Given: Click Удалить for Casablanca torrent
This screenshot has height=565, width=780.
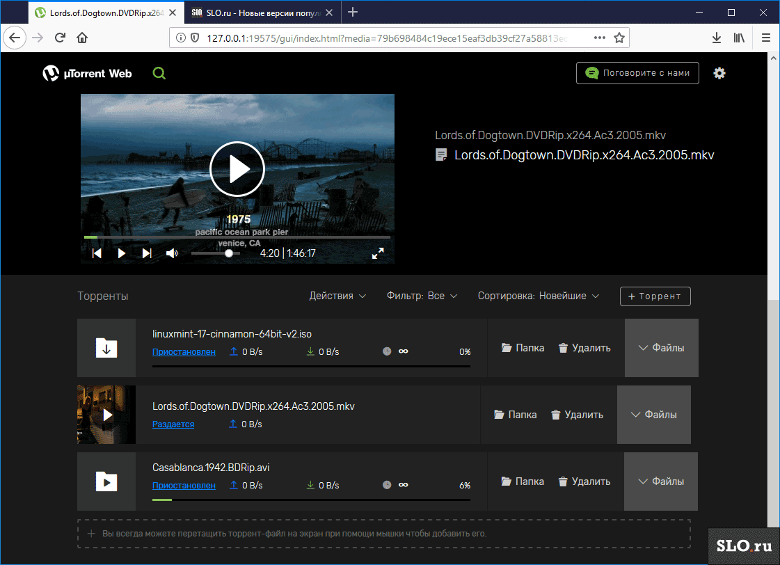Looking at the screenshot, I should click(x=584, y=482).
